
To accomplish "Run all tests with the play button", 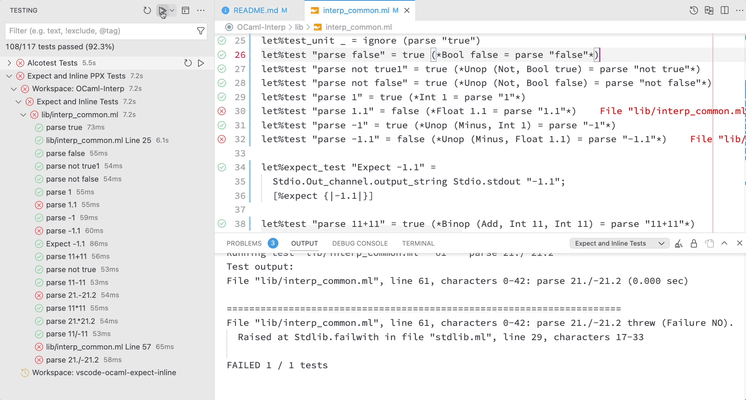I will [x=162, y=11].
